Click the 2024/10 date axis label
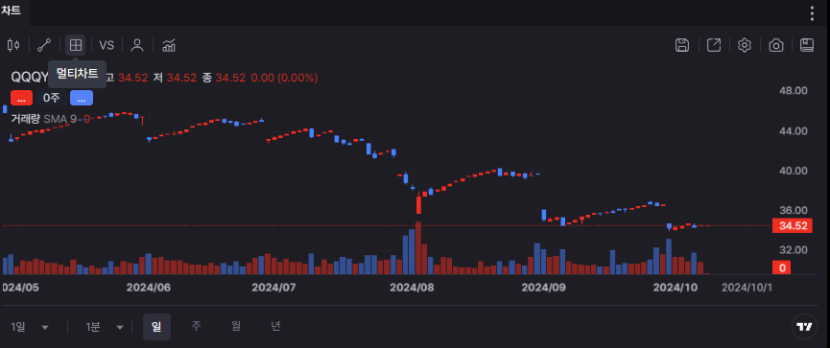 (675, 288)
